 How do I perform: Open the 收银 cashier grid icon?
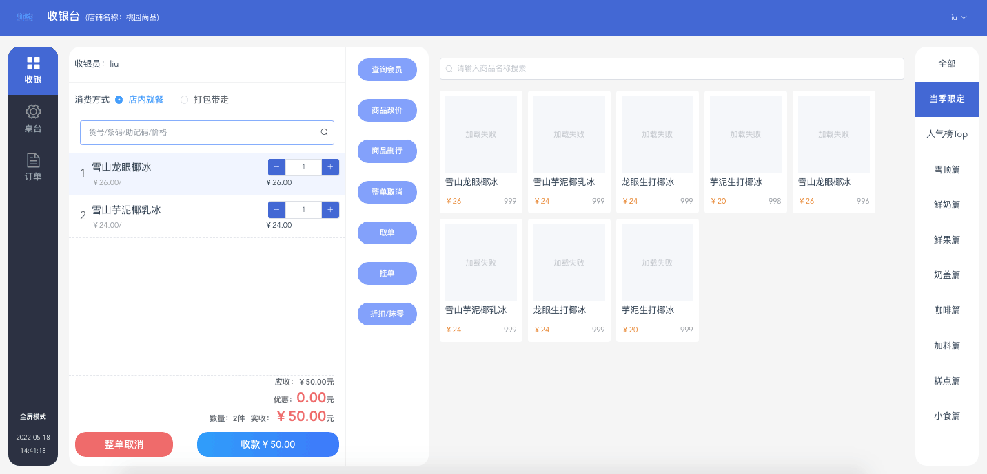33,64
